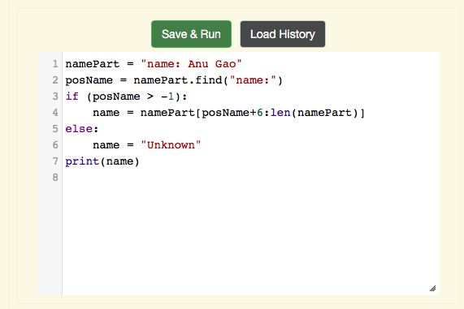The image size is (464, 309).
Task: Click line number 8 in gutter
Action: coord(55,178)
